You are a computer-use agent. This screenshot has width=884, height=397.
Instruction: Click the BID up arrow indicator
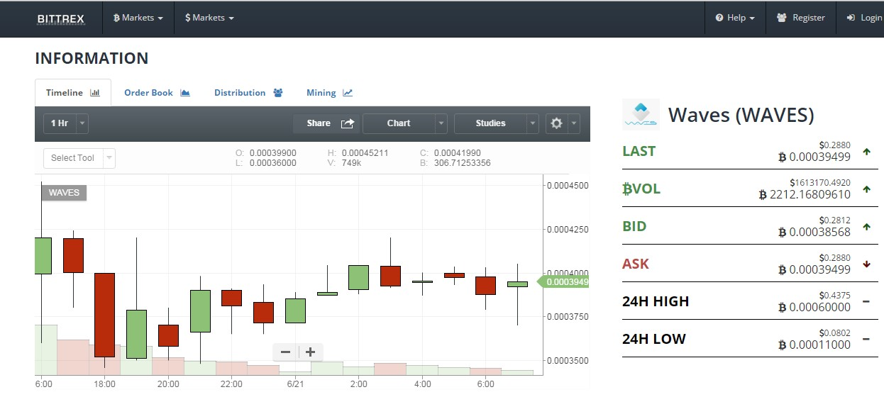pos(867,227)
